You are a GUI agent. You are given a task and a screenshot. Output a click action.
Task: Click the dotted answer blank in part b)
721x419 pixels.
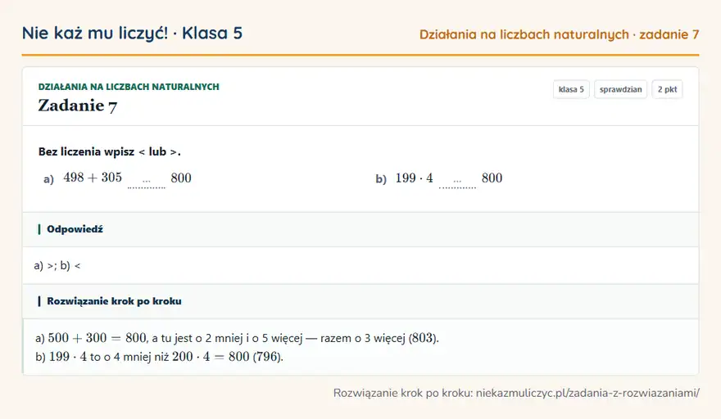tap(457, 182)
